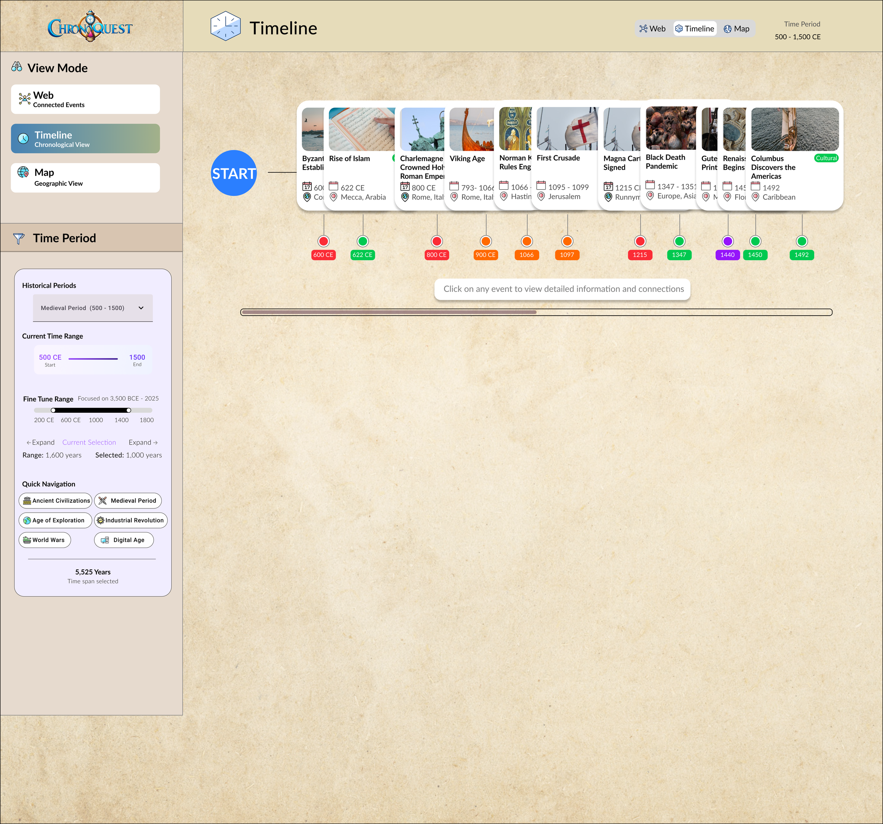Screen dimensions: 883x824
Task: Select the binoculars View Mode icon
Action: [x=17, y=67]
